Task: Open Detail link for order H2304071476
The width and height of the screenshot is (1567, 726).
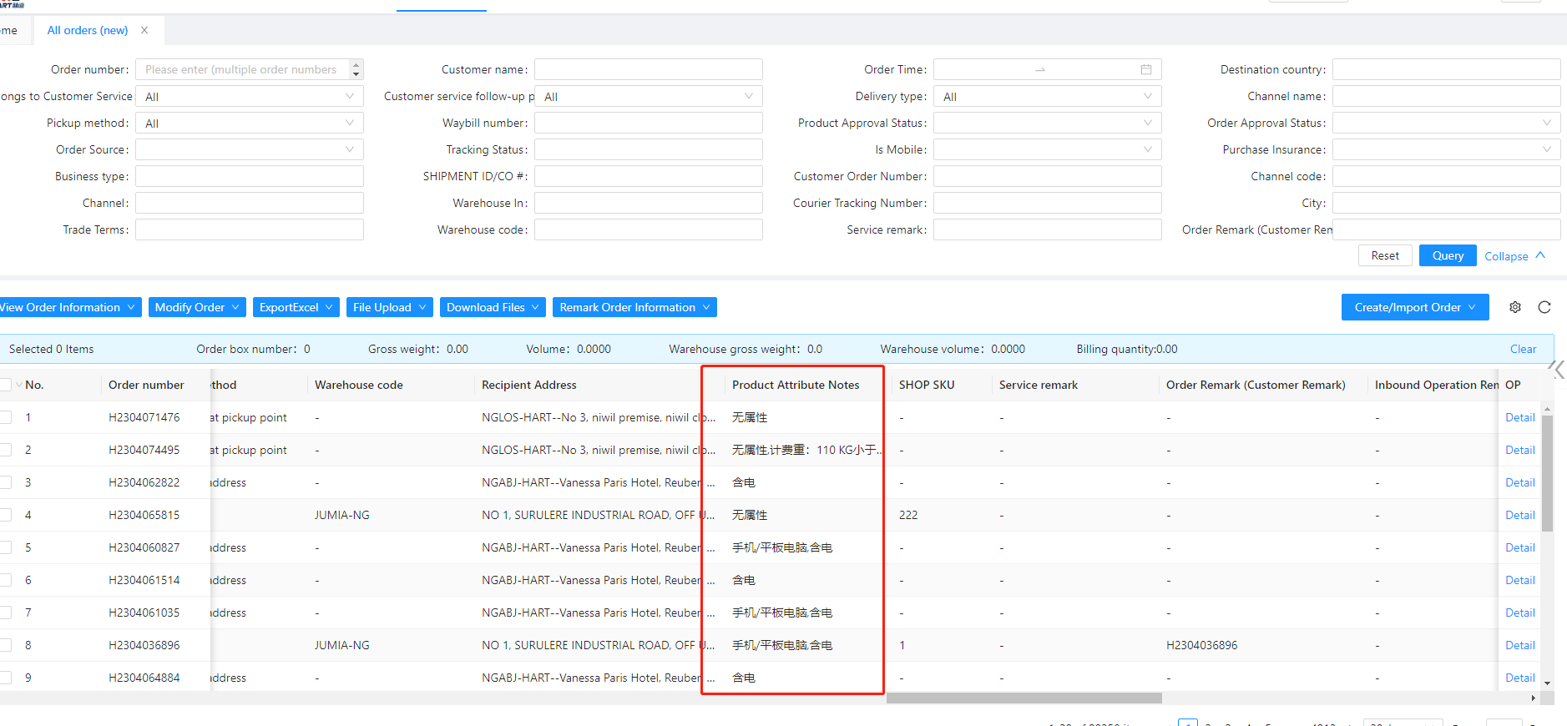Action: (1519, 417)
